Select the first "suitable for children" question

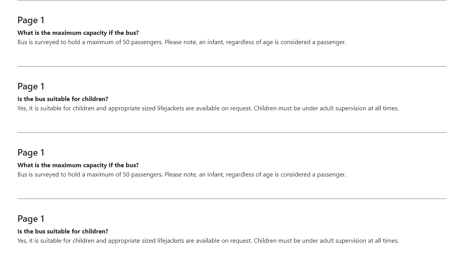click(63, 99)
